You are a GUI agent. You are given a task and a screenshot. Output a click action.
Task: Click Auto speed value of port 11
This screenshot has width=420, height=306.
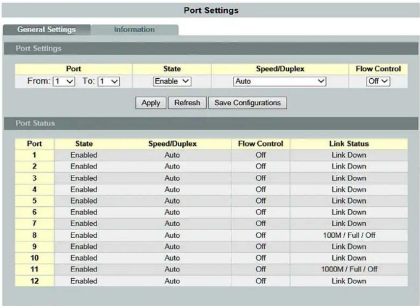pyautogui.click(x=172, y=269)
